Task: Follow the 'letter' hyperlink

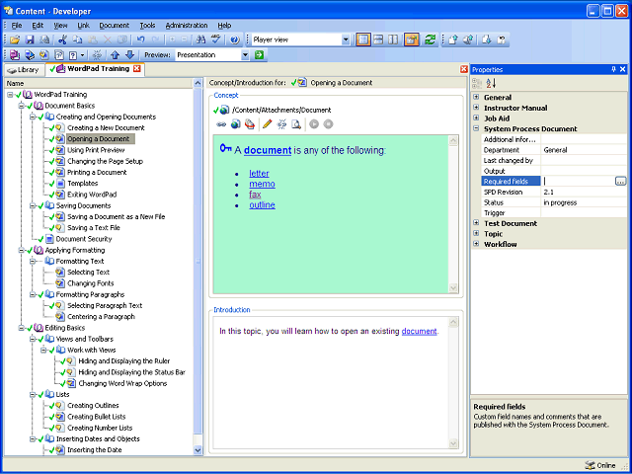Action: tap(259, 174)
